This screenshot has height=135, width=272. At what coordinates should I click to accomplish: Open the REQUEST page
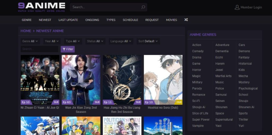point(152,20)
